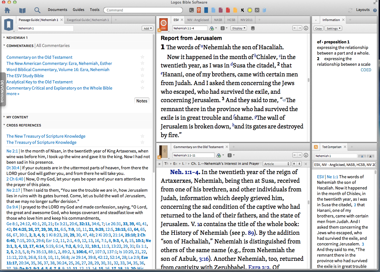Viewport: 380px width, 272px height.
Task: Open the light blue document shortcut icon
Action: point(213,10)
